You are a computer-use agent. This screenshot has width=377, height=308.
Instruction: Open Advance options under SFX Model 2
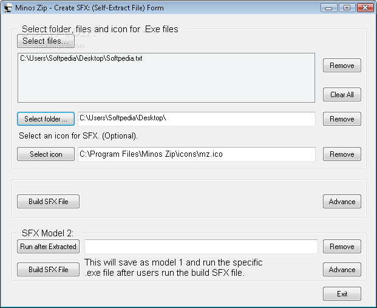(342, 270)
